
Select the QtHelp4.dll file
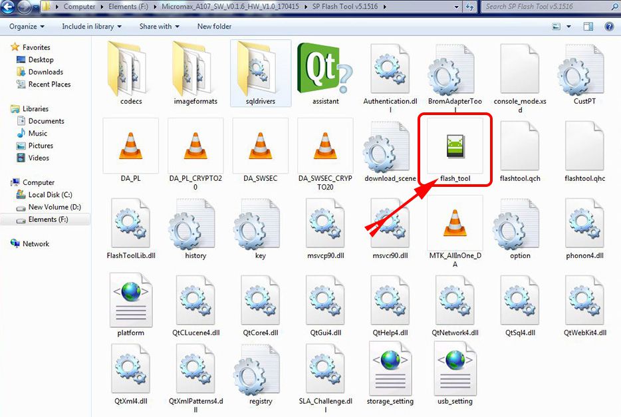[x=390, y=305]
